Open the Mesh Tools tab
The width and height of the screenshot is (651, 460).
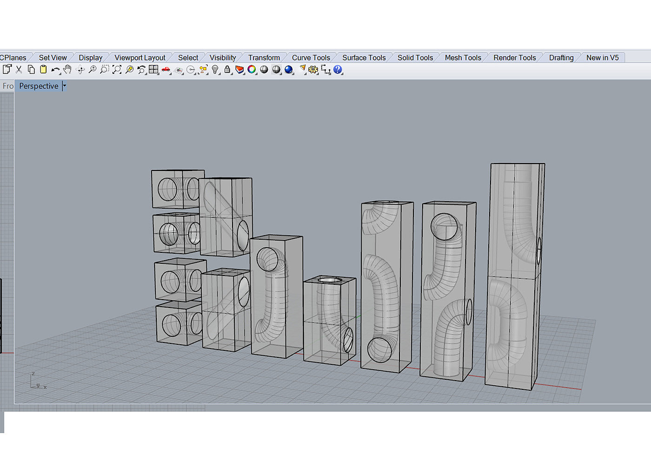point(463,58)
